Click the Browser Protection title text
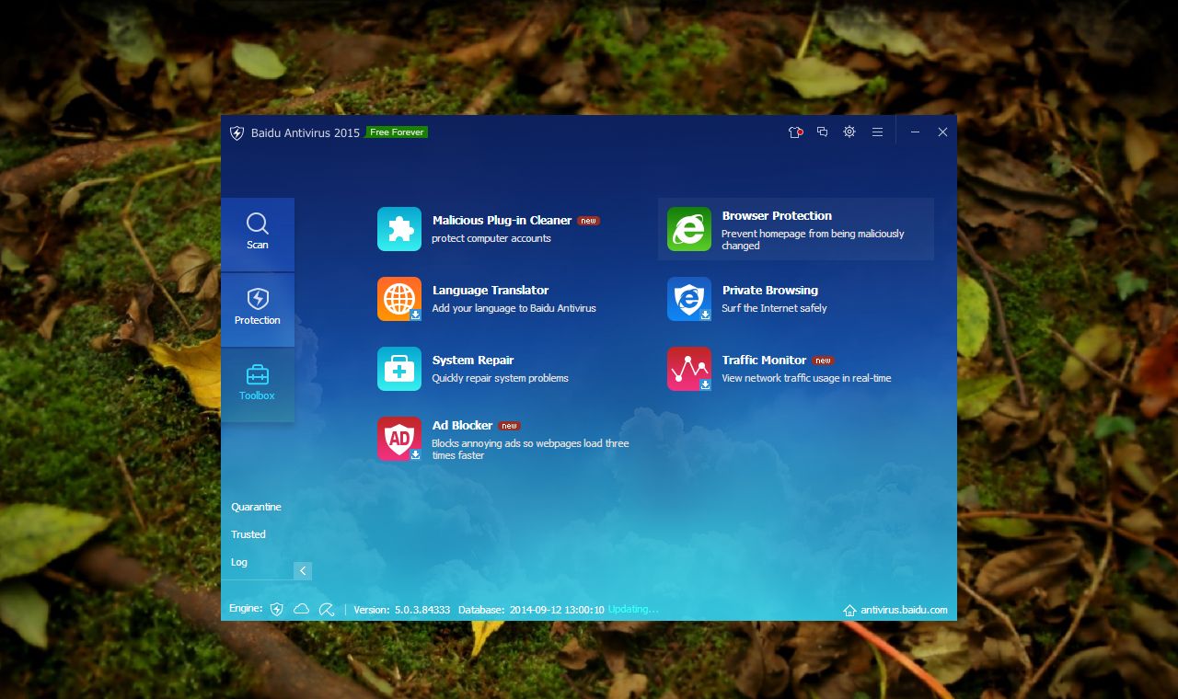The image size is (1178, 699). (x=777, y=216)
